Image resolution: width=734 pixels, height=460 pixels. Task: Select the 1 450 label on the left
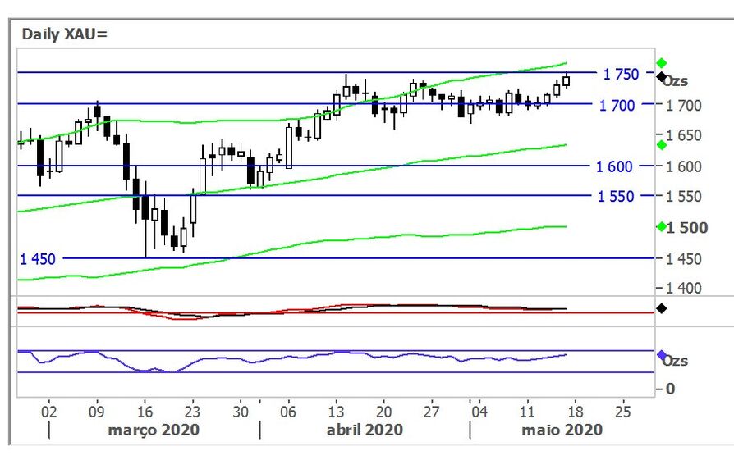pos(38,259)
